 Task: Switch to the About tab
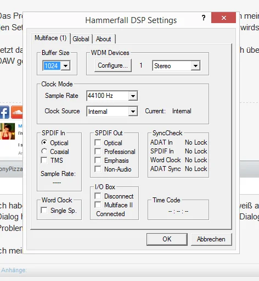(104, 39)
